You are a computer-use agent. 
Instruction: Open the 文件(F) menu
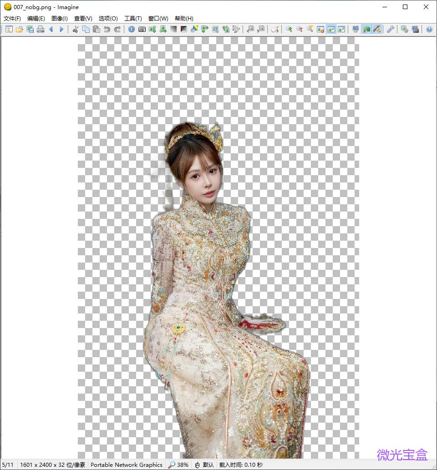[12, 19]
